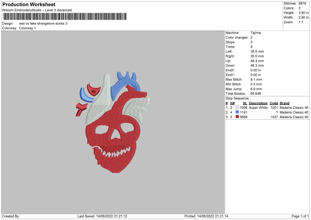
Task: Select the 'Super White' description in stop 1
Action: click(x=258, y=107)
